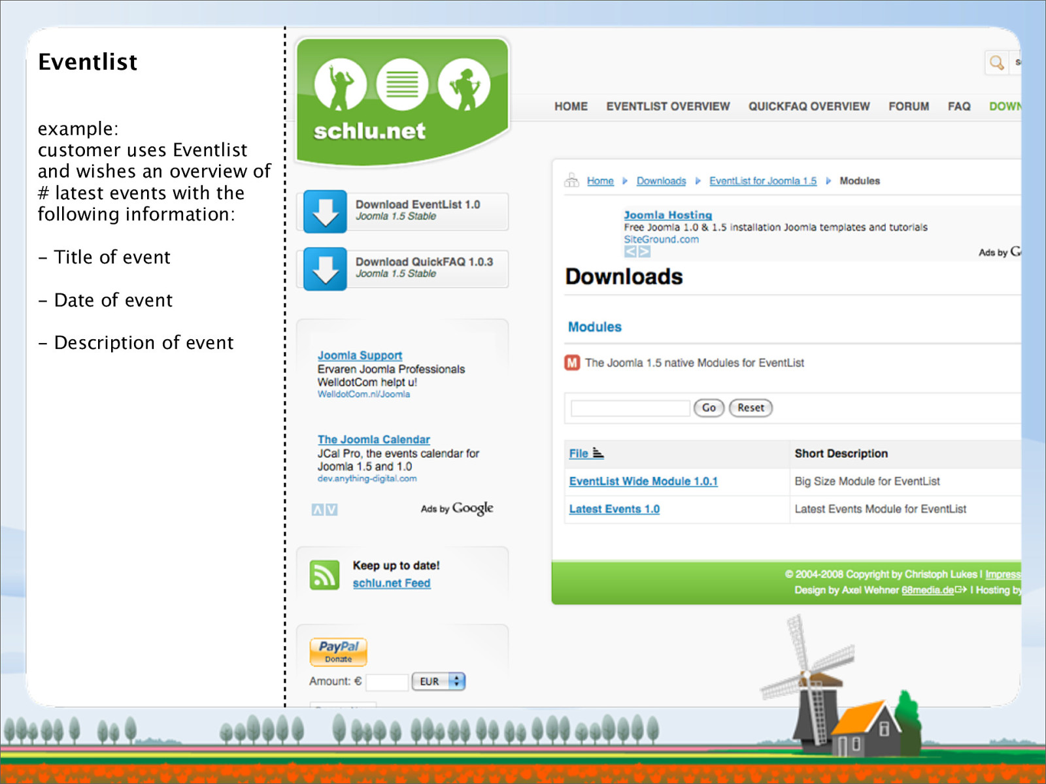Click the ad previous arrow under SiteGround.com
Viewport: 1046px width, 784px height.
pyautogui.click(x=630, y=252)
